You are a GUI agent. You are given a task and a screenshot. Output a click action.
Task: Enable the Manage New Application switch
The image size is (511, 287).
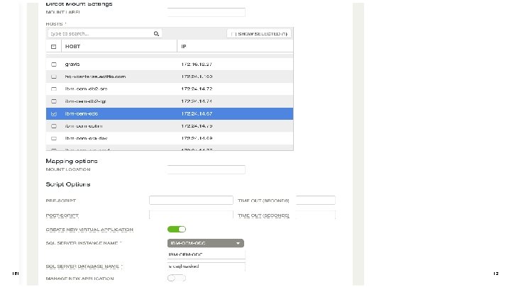click(177, 278)
